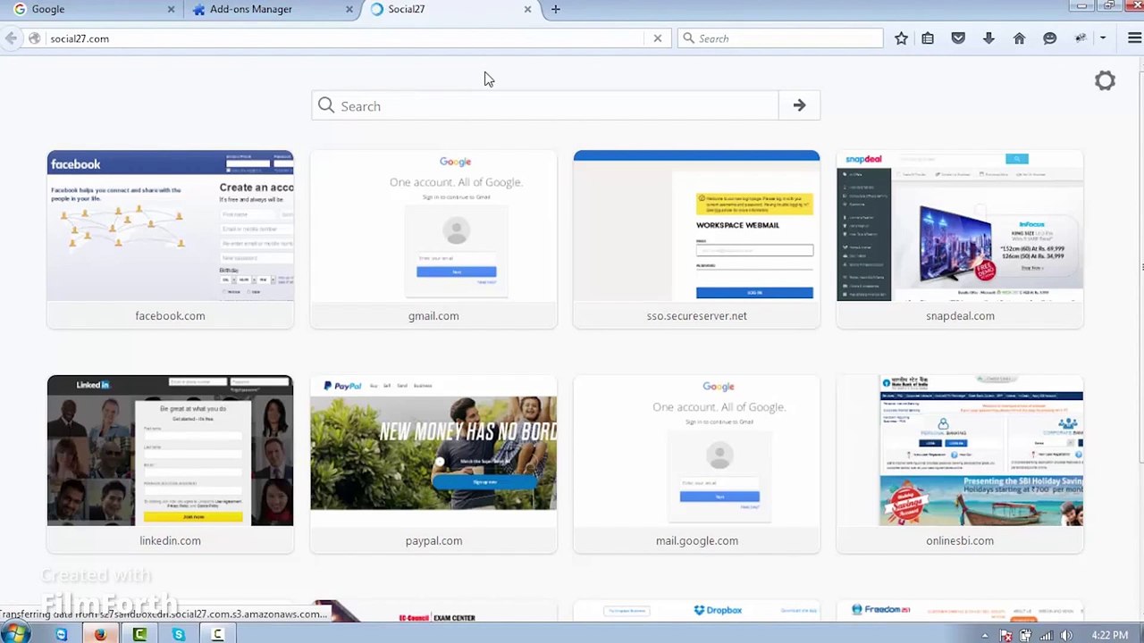Submit the page search with arrow button
This screenshot has height=643, width=1144.
799,106
